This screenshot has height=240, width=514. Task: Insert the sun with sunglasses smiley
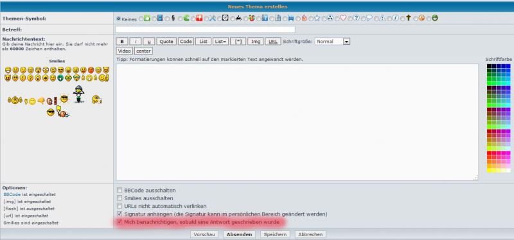click(x=64, y=99)
